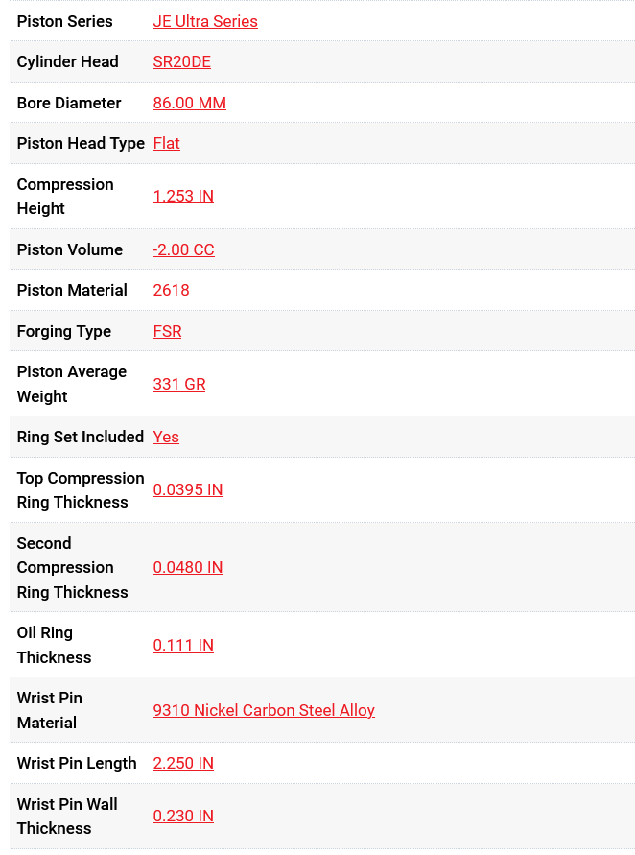Open the 9310 Nickel Carbon Steel Alloy link
The height and width of the screenshot is (855, 635).
(x=264, y=710)
